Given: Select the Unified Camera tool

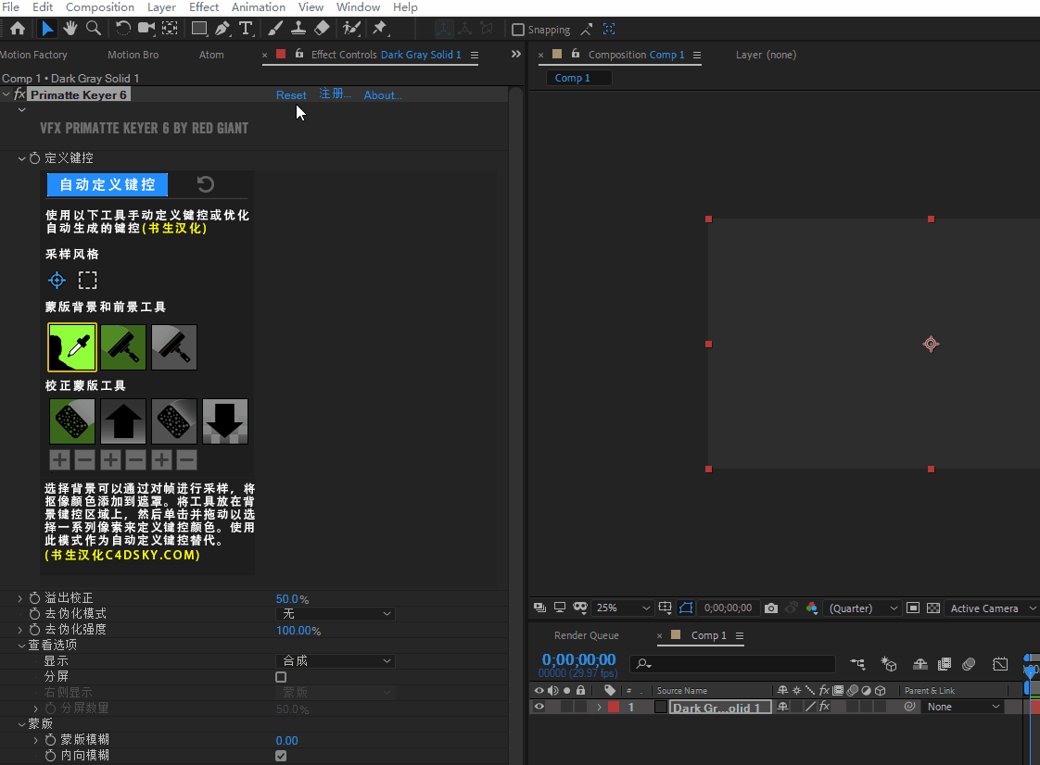Looking at the screenshot, I should (146, 29).
